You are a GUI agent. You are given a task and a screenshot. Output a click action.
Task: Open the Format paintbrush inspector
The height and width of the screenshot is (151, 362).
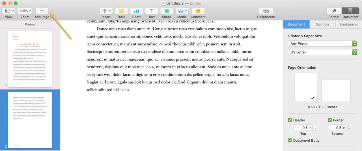(x=334, y=11)
